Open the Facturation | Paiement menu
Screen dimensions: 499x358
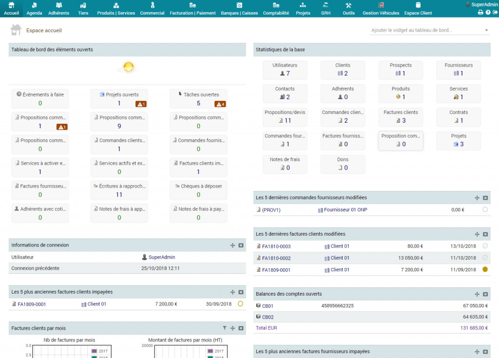tap(192, 8)
